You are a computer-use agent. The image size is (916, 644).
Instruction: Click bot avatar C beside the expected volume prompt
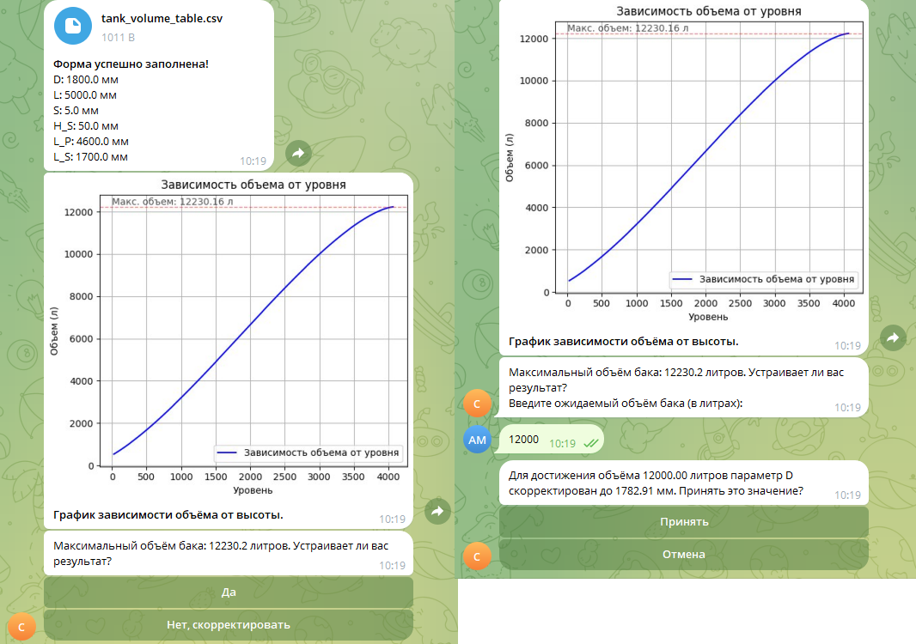click(x=479, y=402)
